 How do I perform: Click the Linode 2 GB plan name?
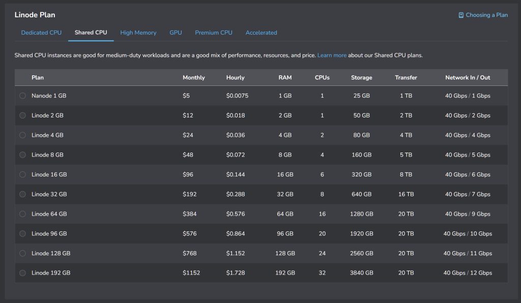(x=47, y=115)
